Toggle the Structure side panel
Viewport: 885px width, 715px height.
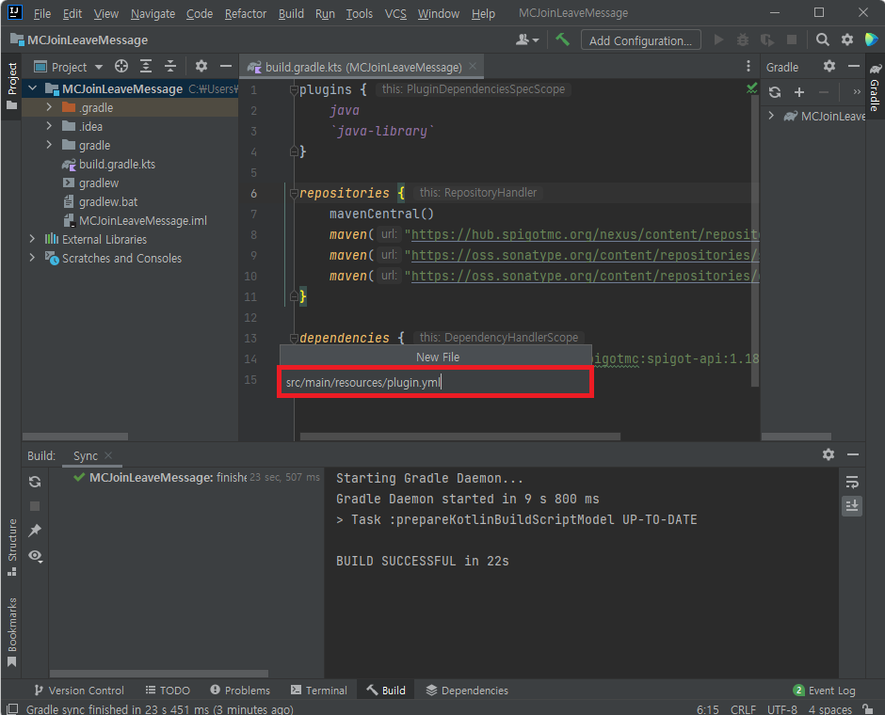point(12,547)
